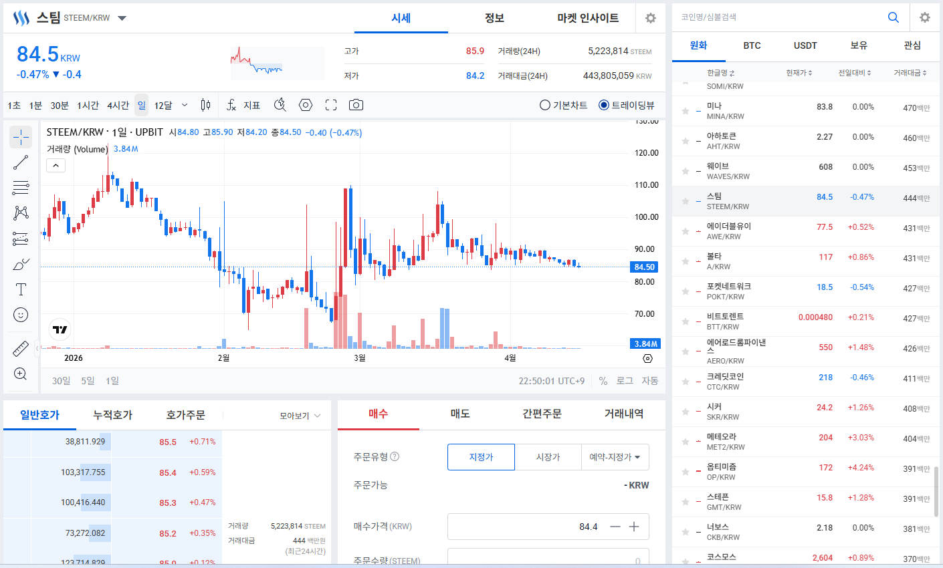Open chart settings hexagon icon
The width and height of the screenshot is (943, 568).
click(306, 105)
